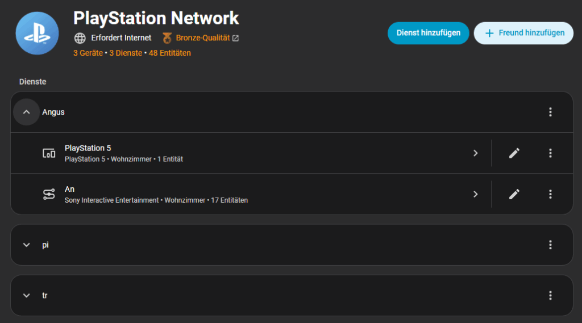
Task: Open three-dot menu for pi service
Action: point(550,245)
